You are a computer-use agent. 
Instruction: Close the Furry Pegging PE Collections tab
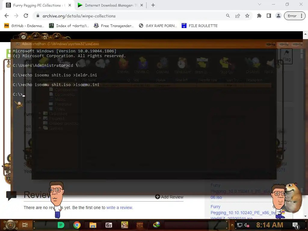point(70,5)
